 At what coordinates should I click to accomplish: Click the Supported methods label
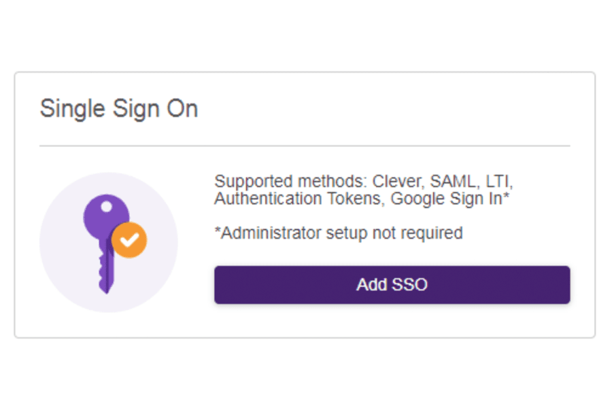[291, 182]
